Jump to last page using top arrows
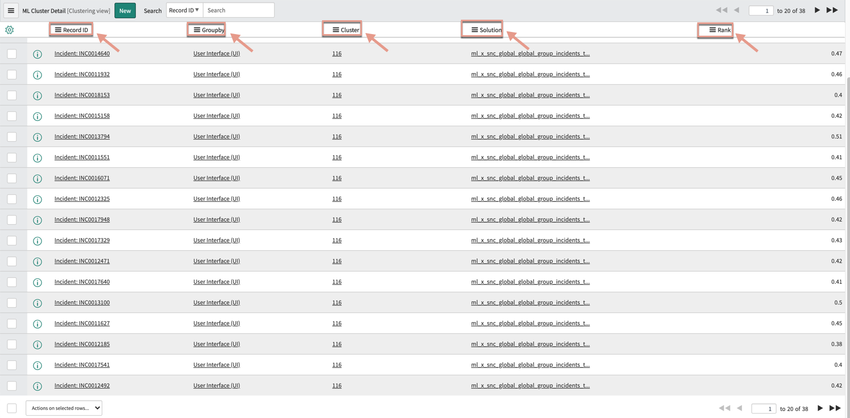Viewport: 850px width, 418px height. tap(832, 10)
